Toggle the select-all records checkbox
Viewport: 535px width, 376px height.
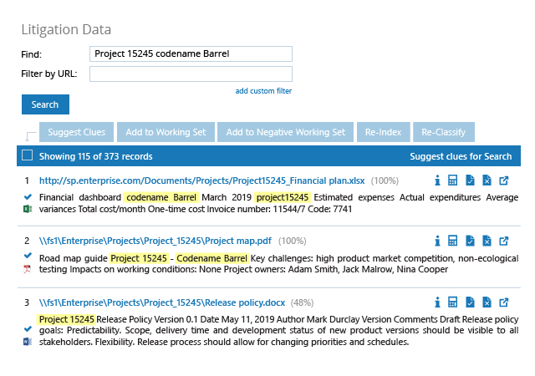coord(28,155)
